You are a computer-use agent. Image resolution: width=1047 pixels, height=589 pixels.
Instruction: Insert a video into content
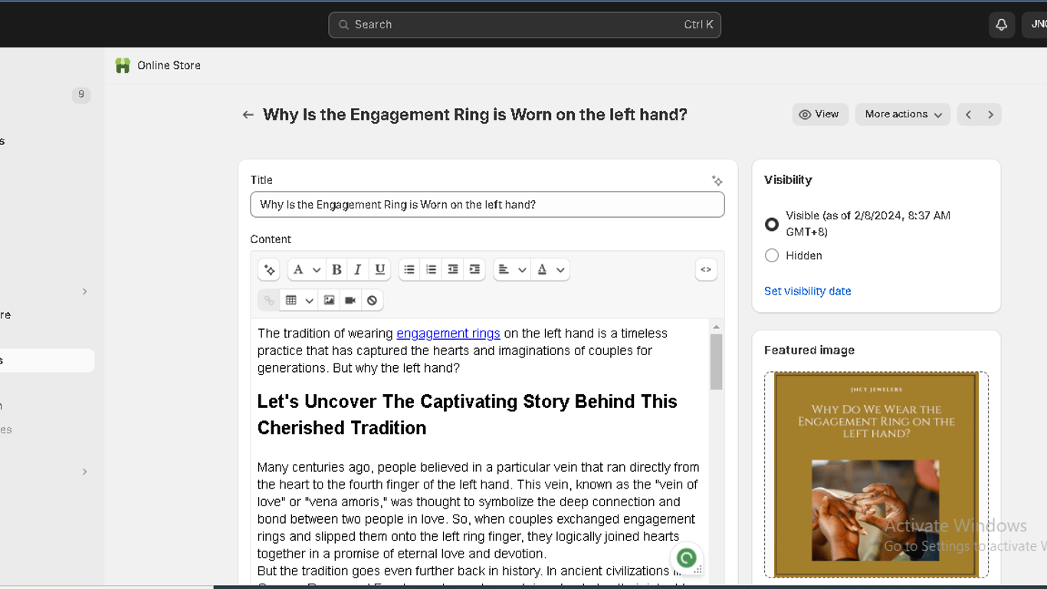350,301
